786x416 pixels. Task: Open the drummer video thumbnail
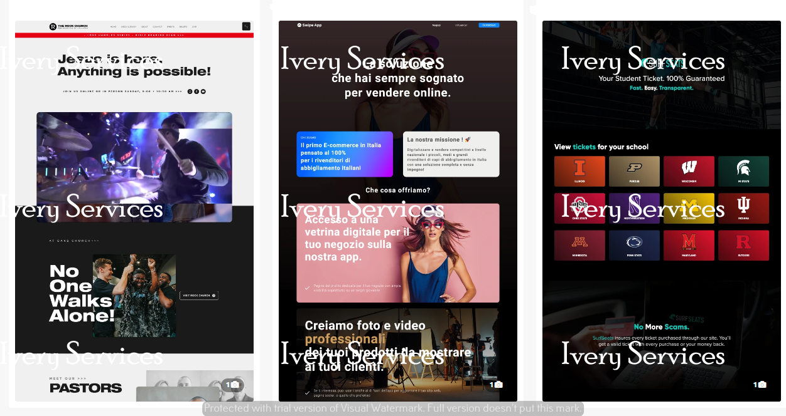(x=134, y=167)
